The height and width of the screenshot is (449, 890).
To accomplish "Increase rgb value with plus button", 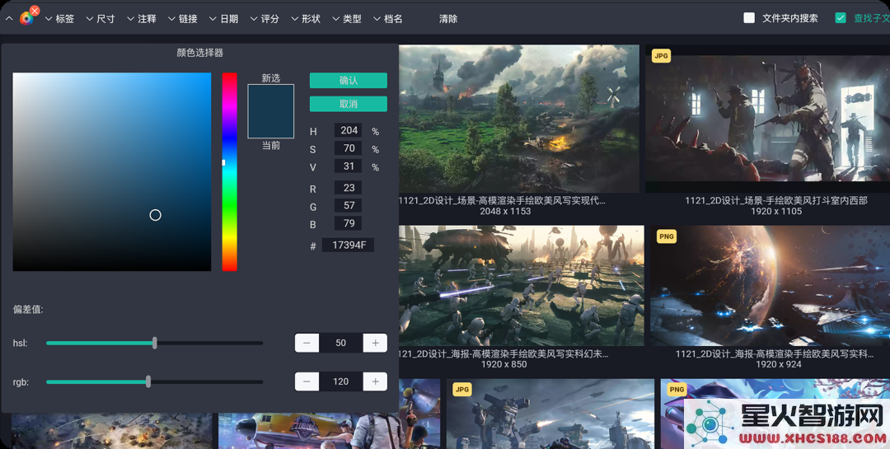I will (x=375, y=381).
